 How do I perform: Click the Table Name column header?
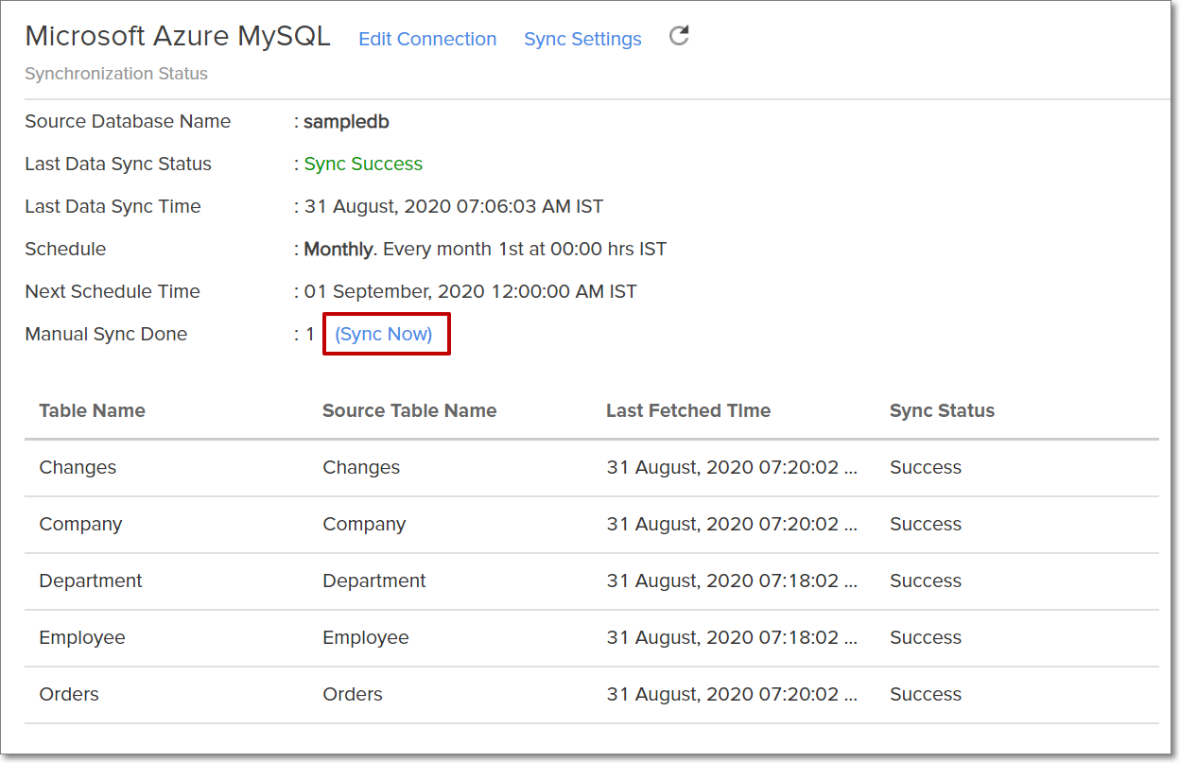(x=92, y=410)
